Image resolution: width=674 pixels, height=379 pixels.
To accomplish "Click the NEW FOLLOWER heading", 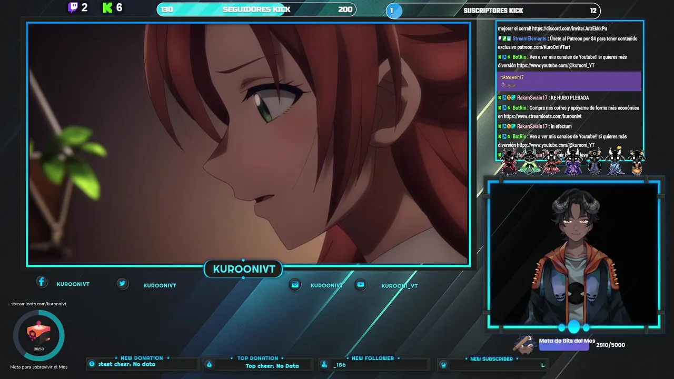I will click(373, 358).
